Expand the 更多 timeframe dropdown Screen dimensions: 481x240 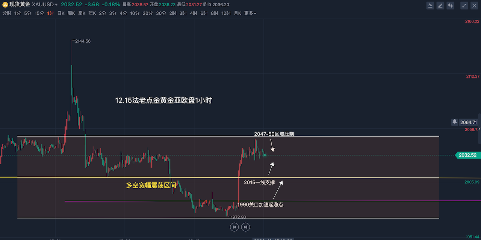pos(250,13)
